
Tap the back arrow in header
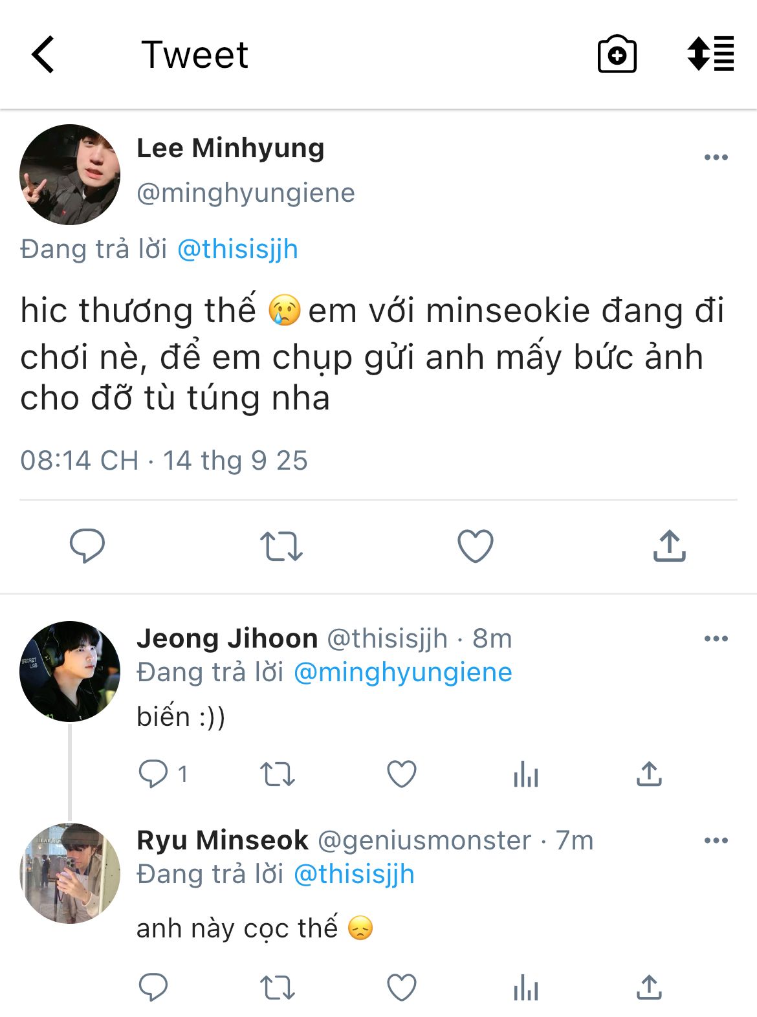(43, 54)
